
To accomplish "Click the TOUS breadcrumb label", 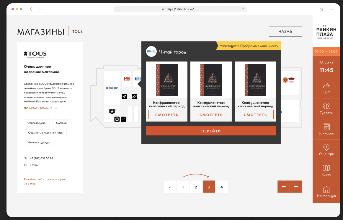I will pos(77,31).
